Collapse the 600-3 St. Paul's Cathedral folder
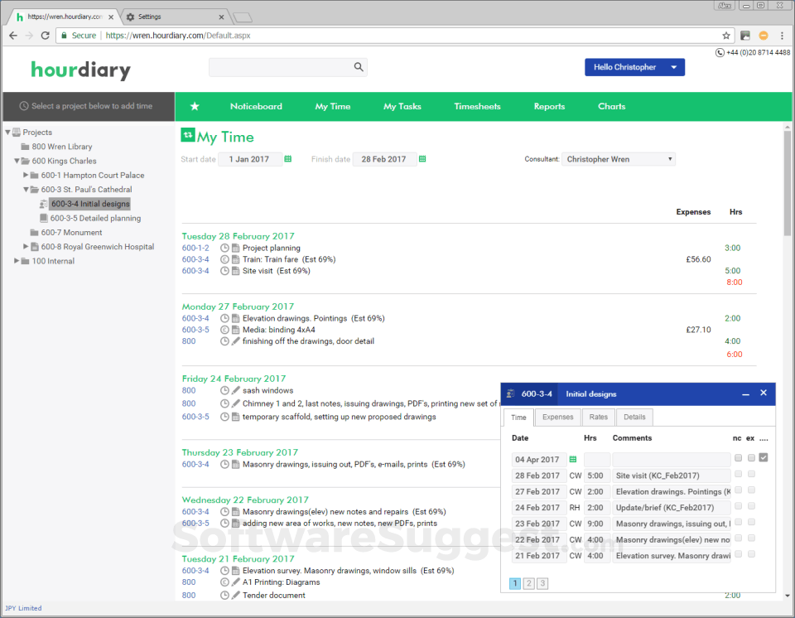 click(x=26, y=189)
